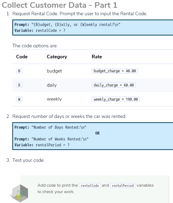Click the "budget" category cell
Viewport: 173px width, 203px height.
coord(54,71)
